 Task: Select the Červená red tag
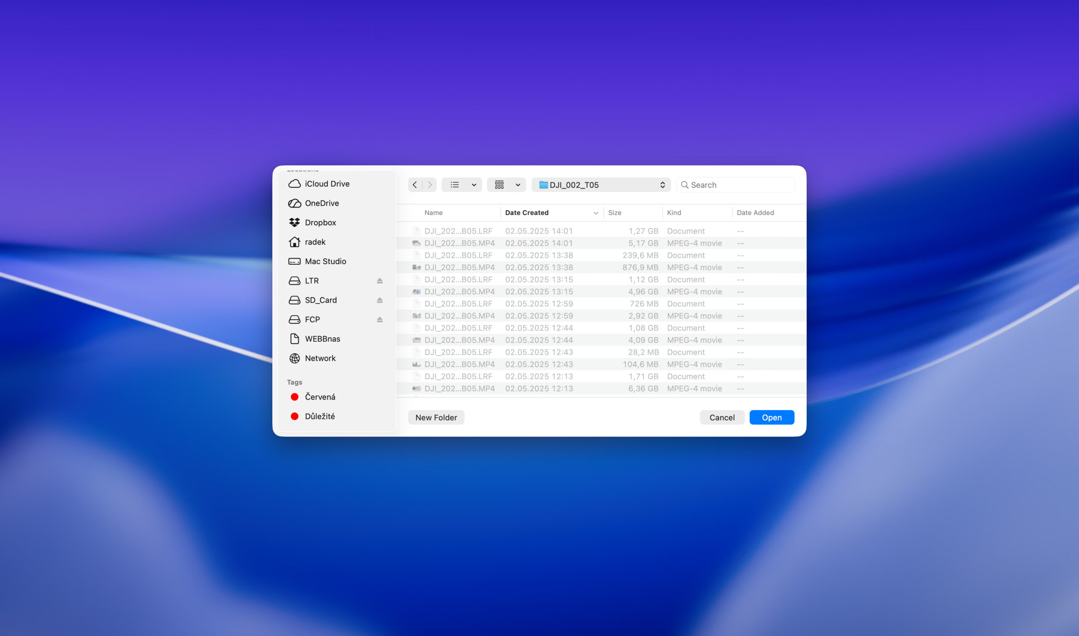[319, 397]
